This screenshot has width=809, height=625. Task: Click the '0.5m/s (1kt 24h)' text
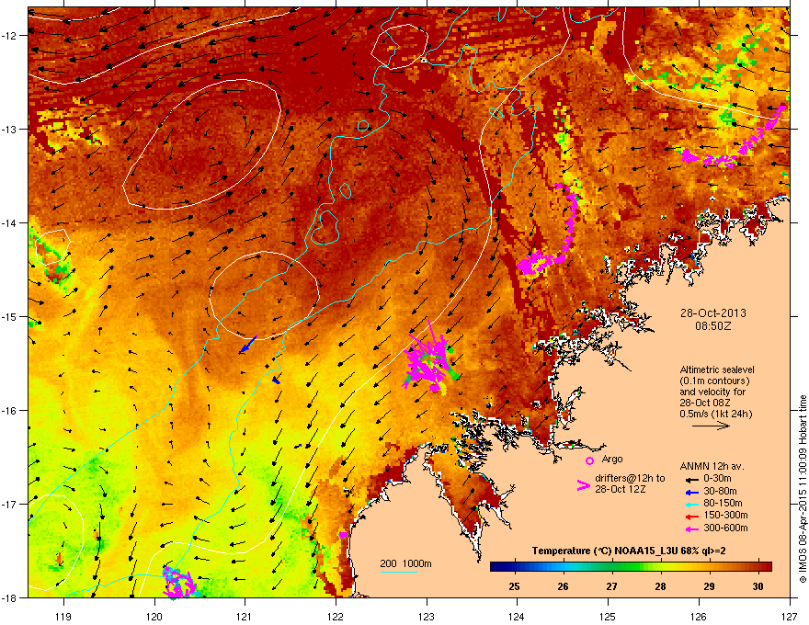click(x=715, y=415)
